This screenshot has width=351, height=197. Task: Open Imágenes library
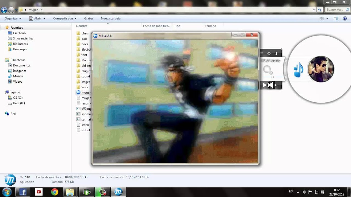click(x=19, y=71)
